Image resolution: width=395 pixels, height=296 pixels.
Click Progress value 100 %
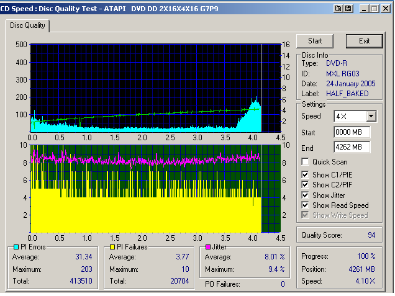coord(366,256)
